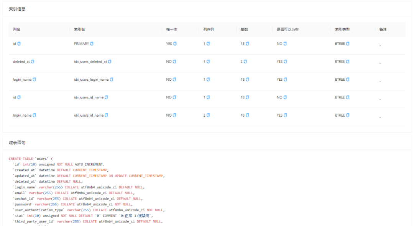The height and width of the screenshot is (226, 414).
Task: Copy cardinality 18 in idx_users_login_name row
Action: pos(247,80)
